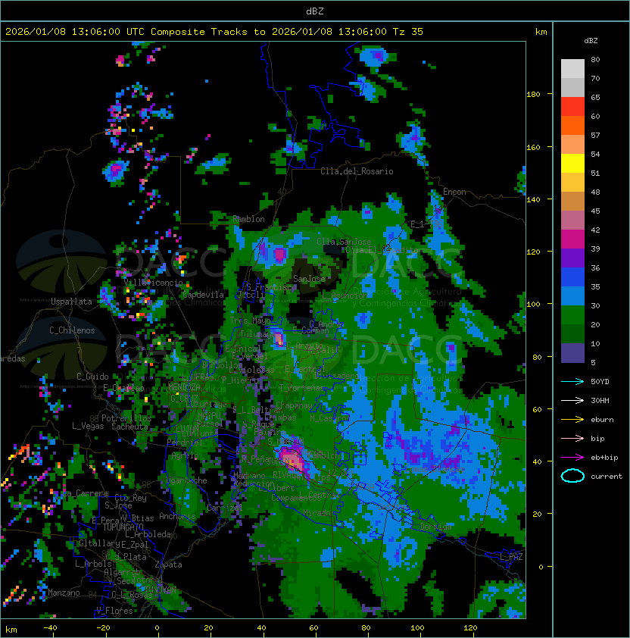Screen dimensions: 630x638
Task: Click the '54' dBZ scale label
Action: click(595, 154)
